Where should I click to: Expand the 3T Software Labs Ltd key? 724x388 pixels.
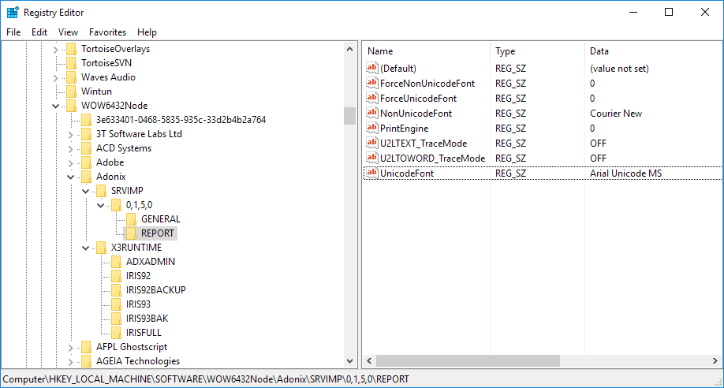tap(71, 135)
